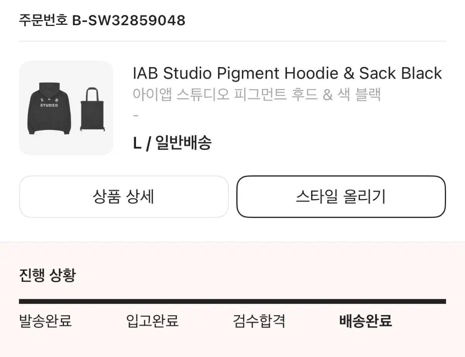465x357 pixels.
Task: Click the dash placeholder under the product name
Action: (136, 115)
